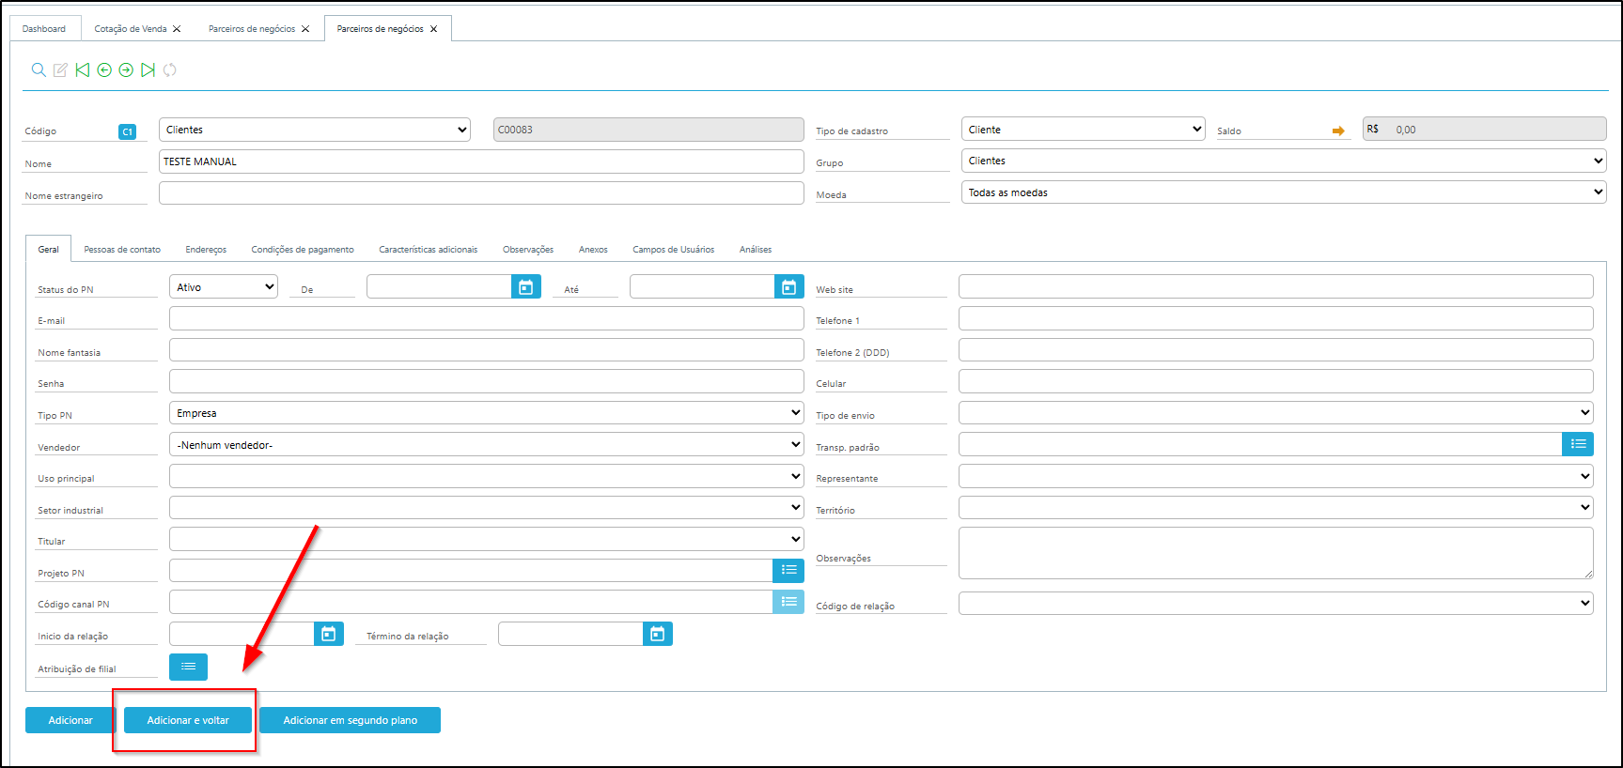The image size is (1623, 768).
Task: Go to next record arrow icon
Action: point(126,69)
